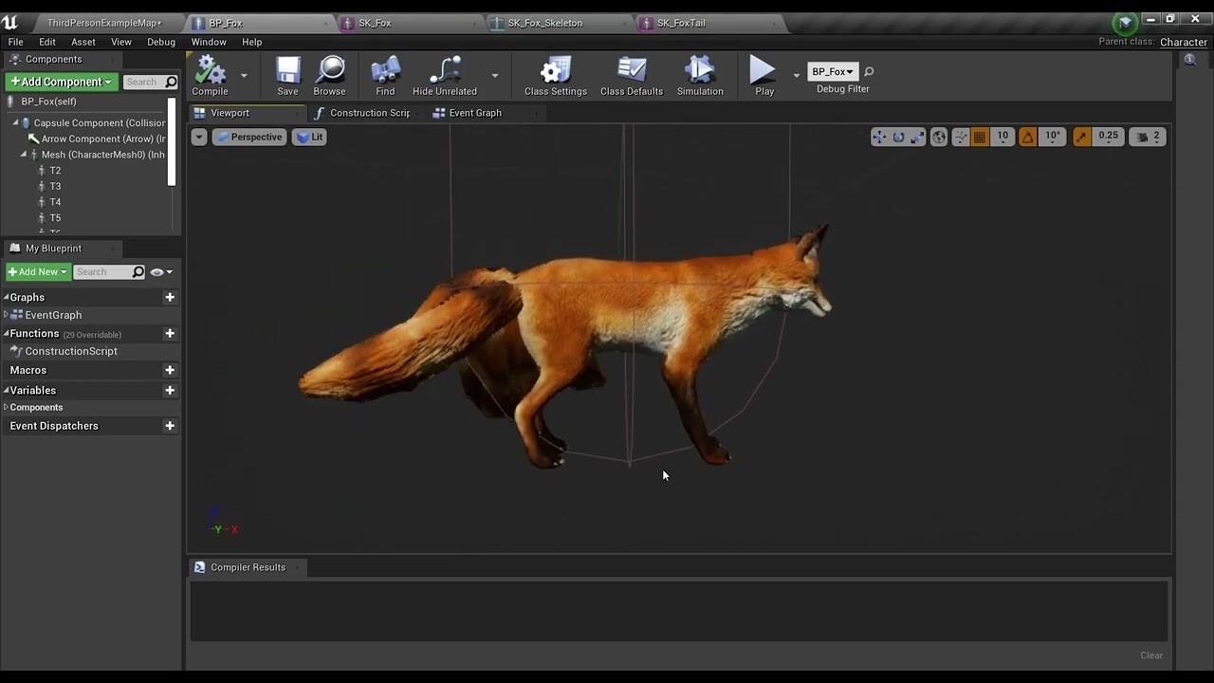Open BP_Fox debug filter dropdown
Screen dimensions: 1214x683
pos(832,71)
